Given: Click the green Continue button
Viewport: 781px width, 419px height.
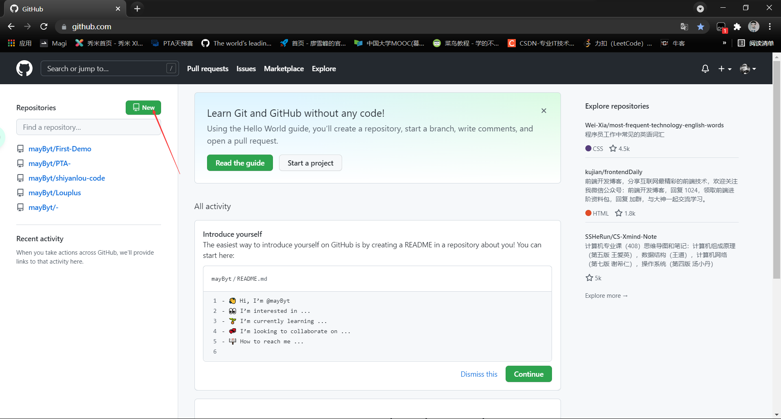Looking at the screenshot, I should [x=528, y=374].
